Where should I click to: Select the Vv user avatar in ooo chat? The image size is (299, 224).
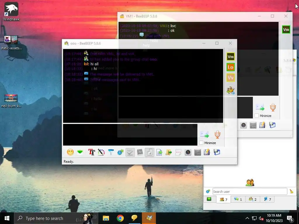(231, 78)
